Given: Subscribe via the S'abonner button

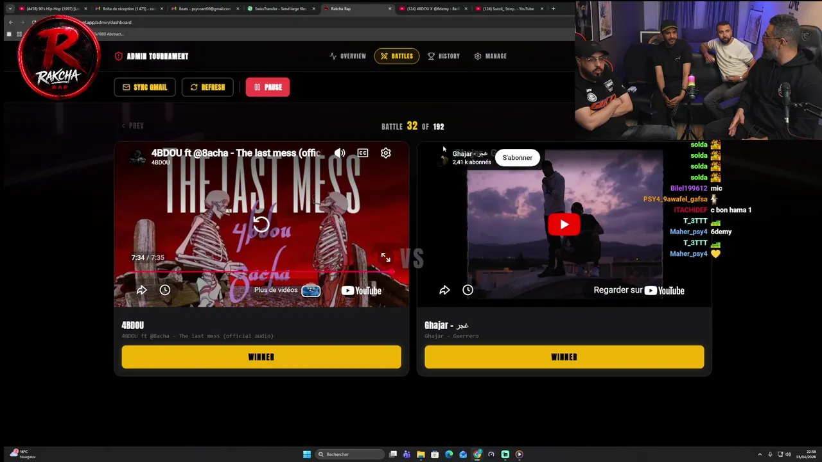Looking at the screenshot, I should tap(518, 158).
